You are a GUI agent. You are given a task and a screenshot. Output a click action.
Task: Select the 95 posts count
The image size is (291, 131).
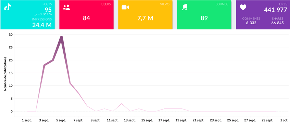(48, 10)
